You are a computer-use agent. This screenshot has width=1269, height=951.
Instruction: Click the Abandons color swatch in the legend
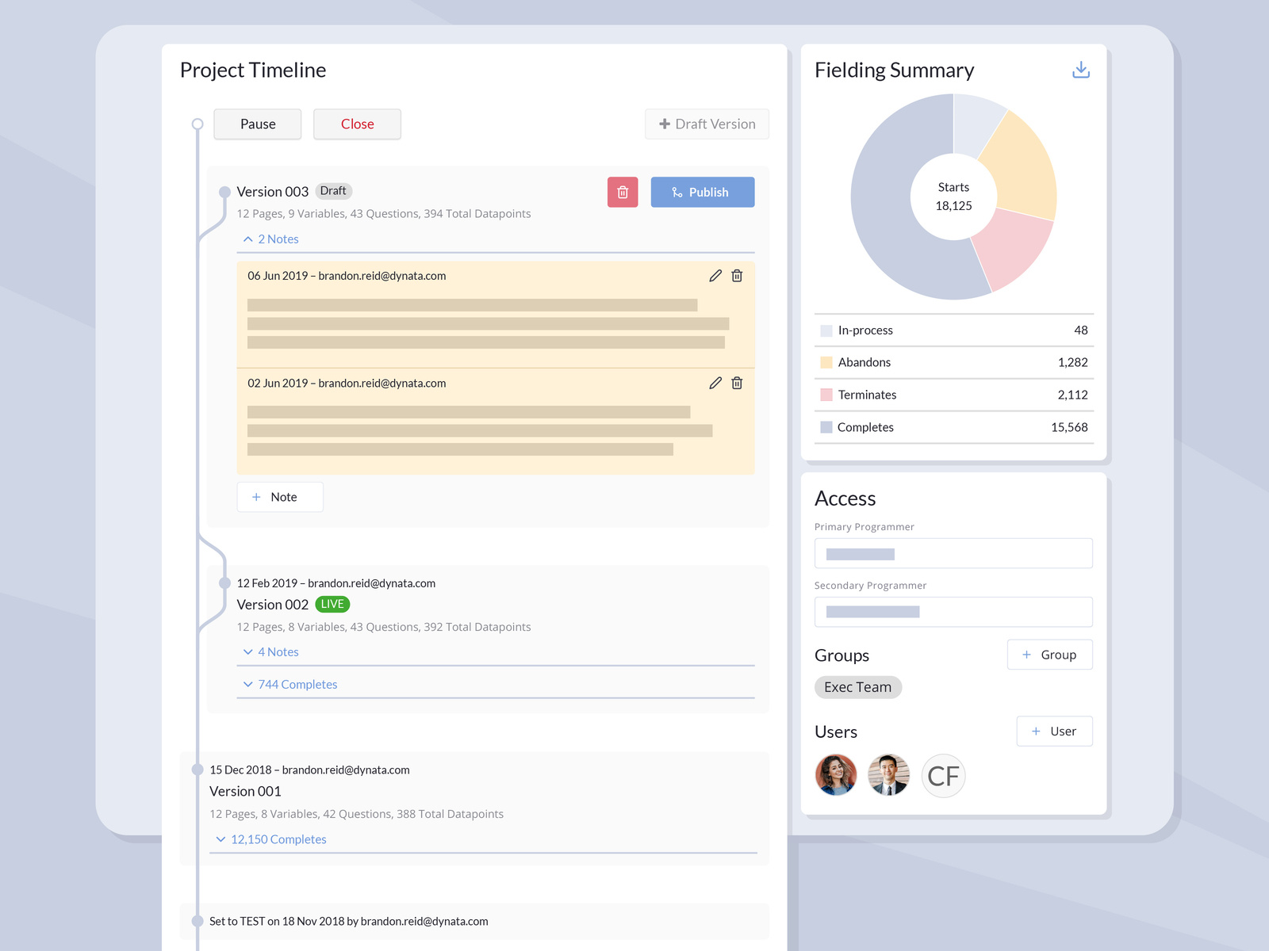[x=825, y=361]
